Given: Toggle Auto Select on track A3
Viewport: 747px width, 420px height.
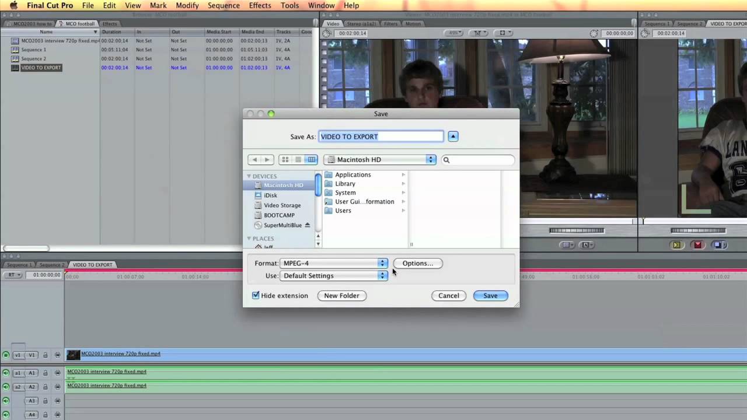Looking at the screenshot, I should pyautogui.click(x=57, y=401).
